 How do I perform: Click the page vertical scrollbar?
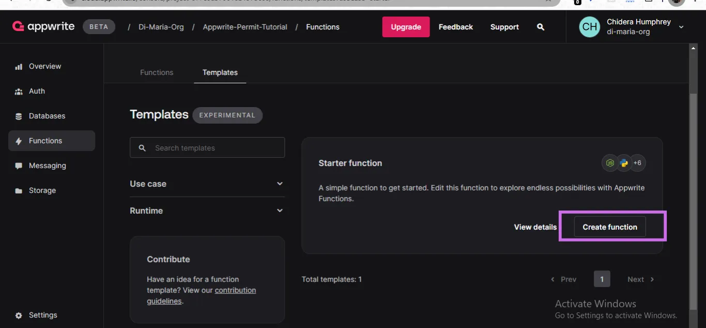point(694,202)
